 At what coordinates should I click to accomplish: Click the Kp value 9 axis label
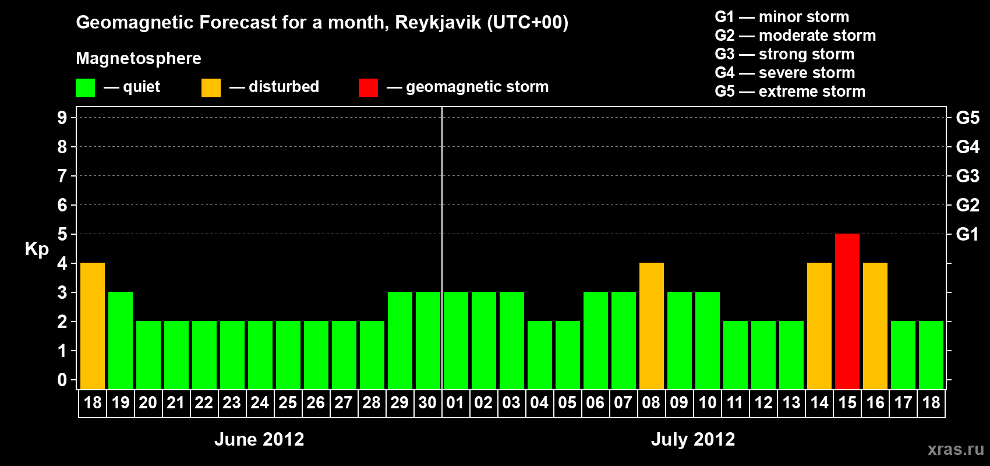62,118
